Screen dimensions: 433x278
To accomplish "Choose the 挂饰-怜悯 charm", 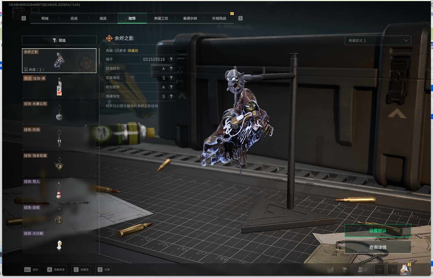I will point(59,138).
